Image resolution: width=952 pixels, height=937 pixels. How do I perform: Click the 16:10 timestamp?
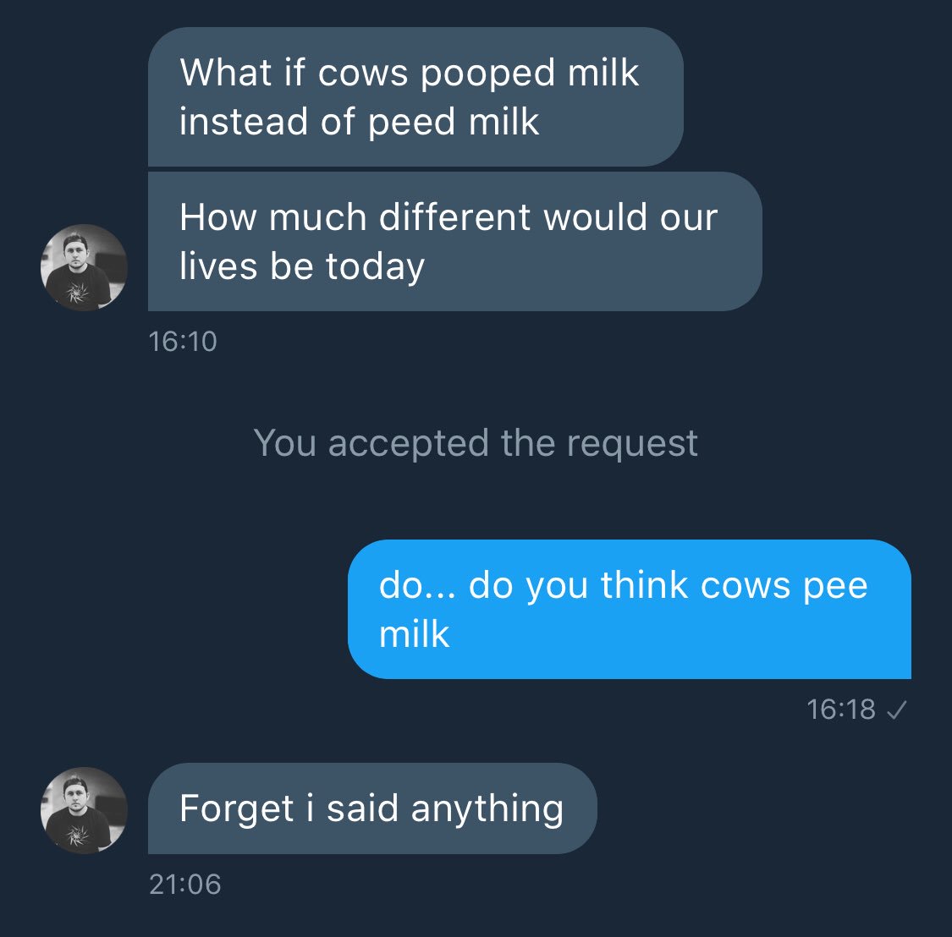[183, 342]
